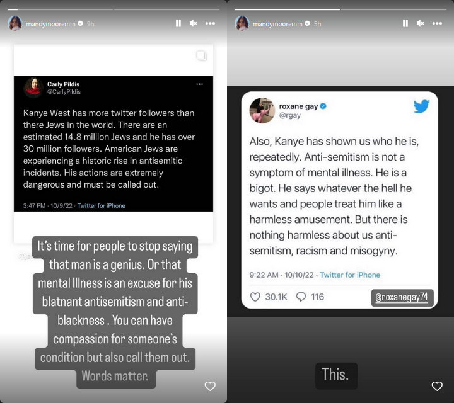
Task: Click mandymooremm username on left story
Action: [50, 24]
